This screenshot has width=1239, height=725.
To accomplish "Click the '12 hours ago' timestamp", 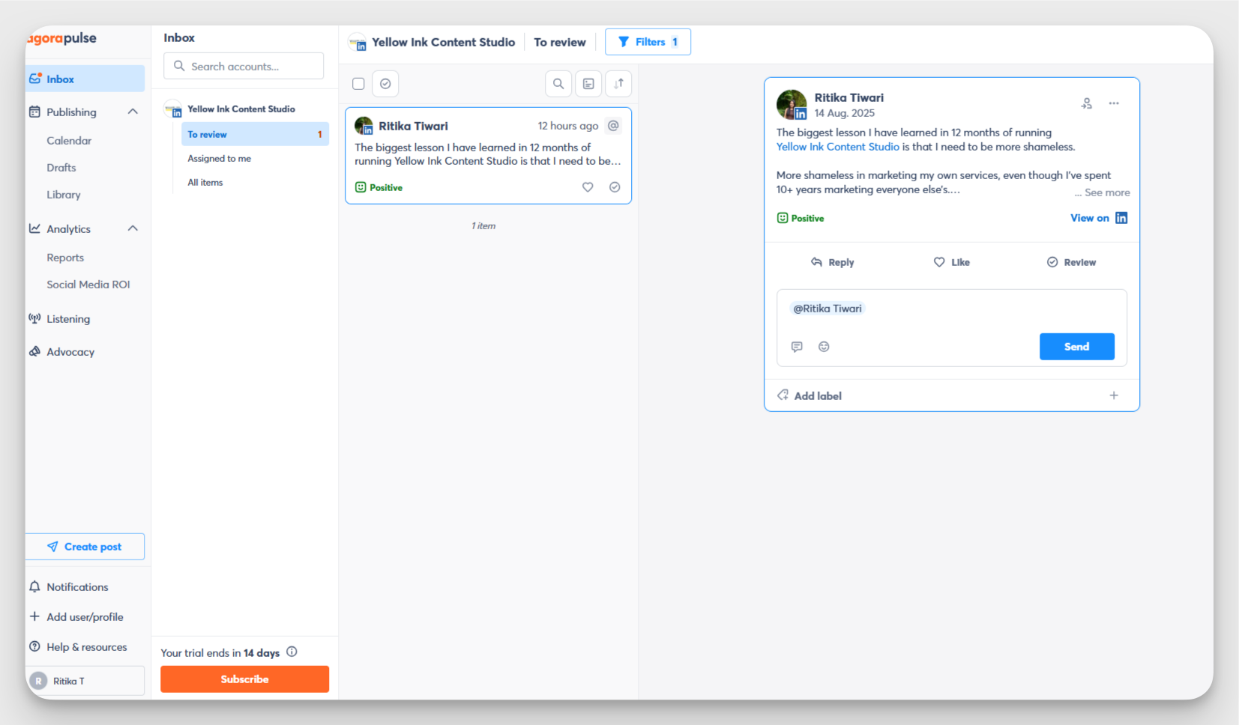I will point(568,126).
